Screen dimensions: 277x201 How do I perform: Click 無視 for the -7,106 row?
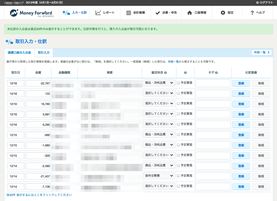click(261, 187)
